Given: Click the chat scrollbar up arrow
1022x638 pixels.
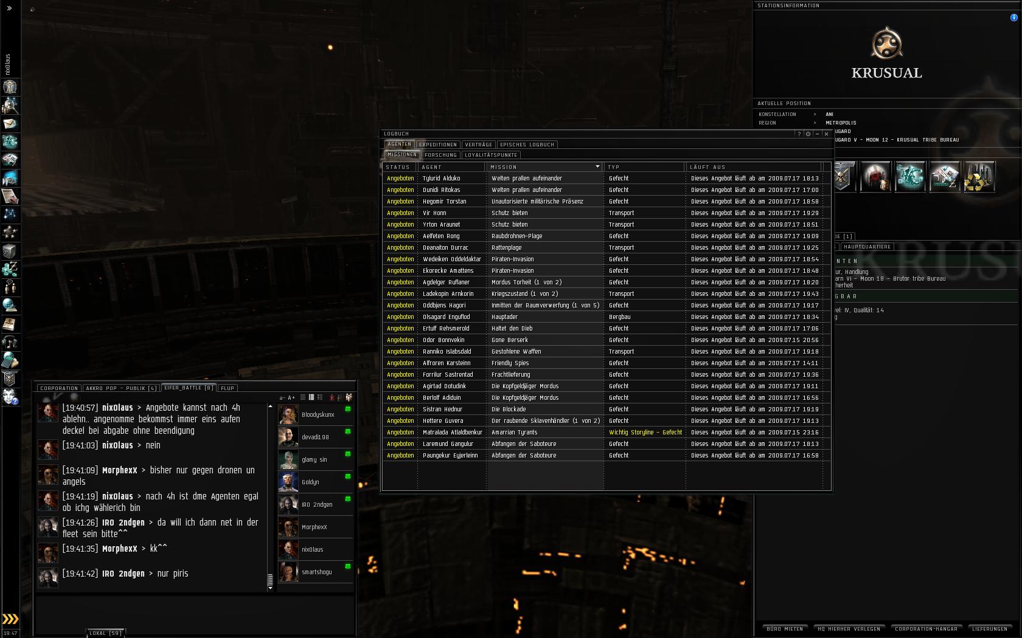Looking at the screenshot, I should (270, 406).
